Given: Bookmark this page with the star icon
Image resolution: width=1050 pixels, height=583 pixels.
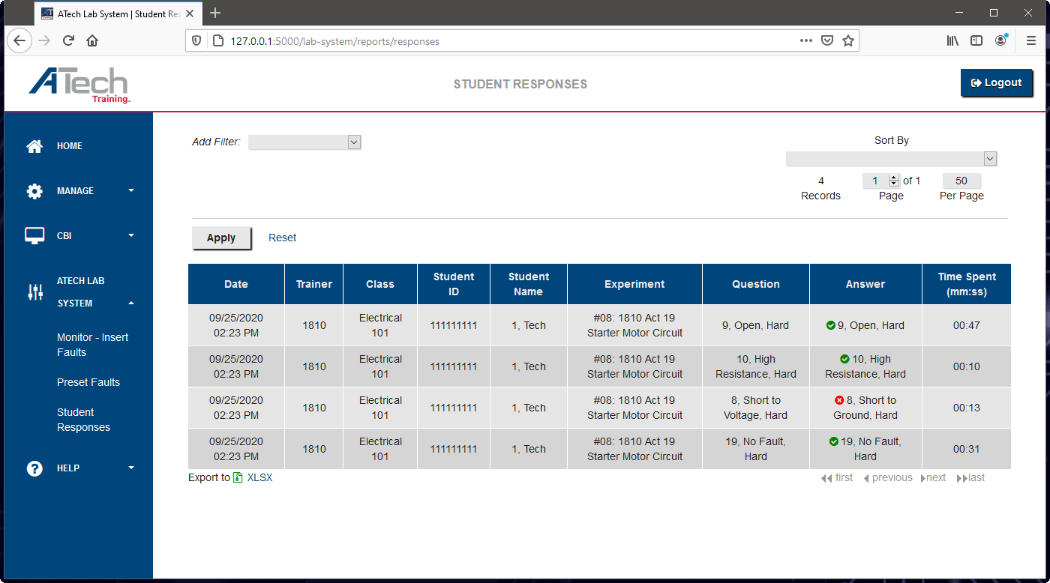Looking at the screenshot, I should tap(848, 41).
